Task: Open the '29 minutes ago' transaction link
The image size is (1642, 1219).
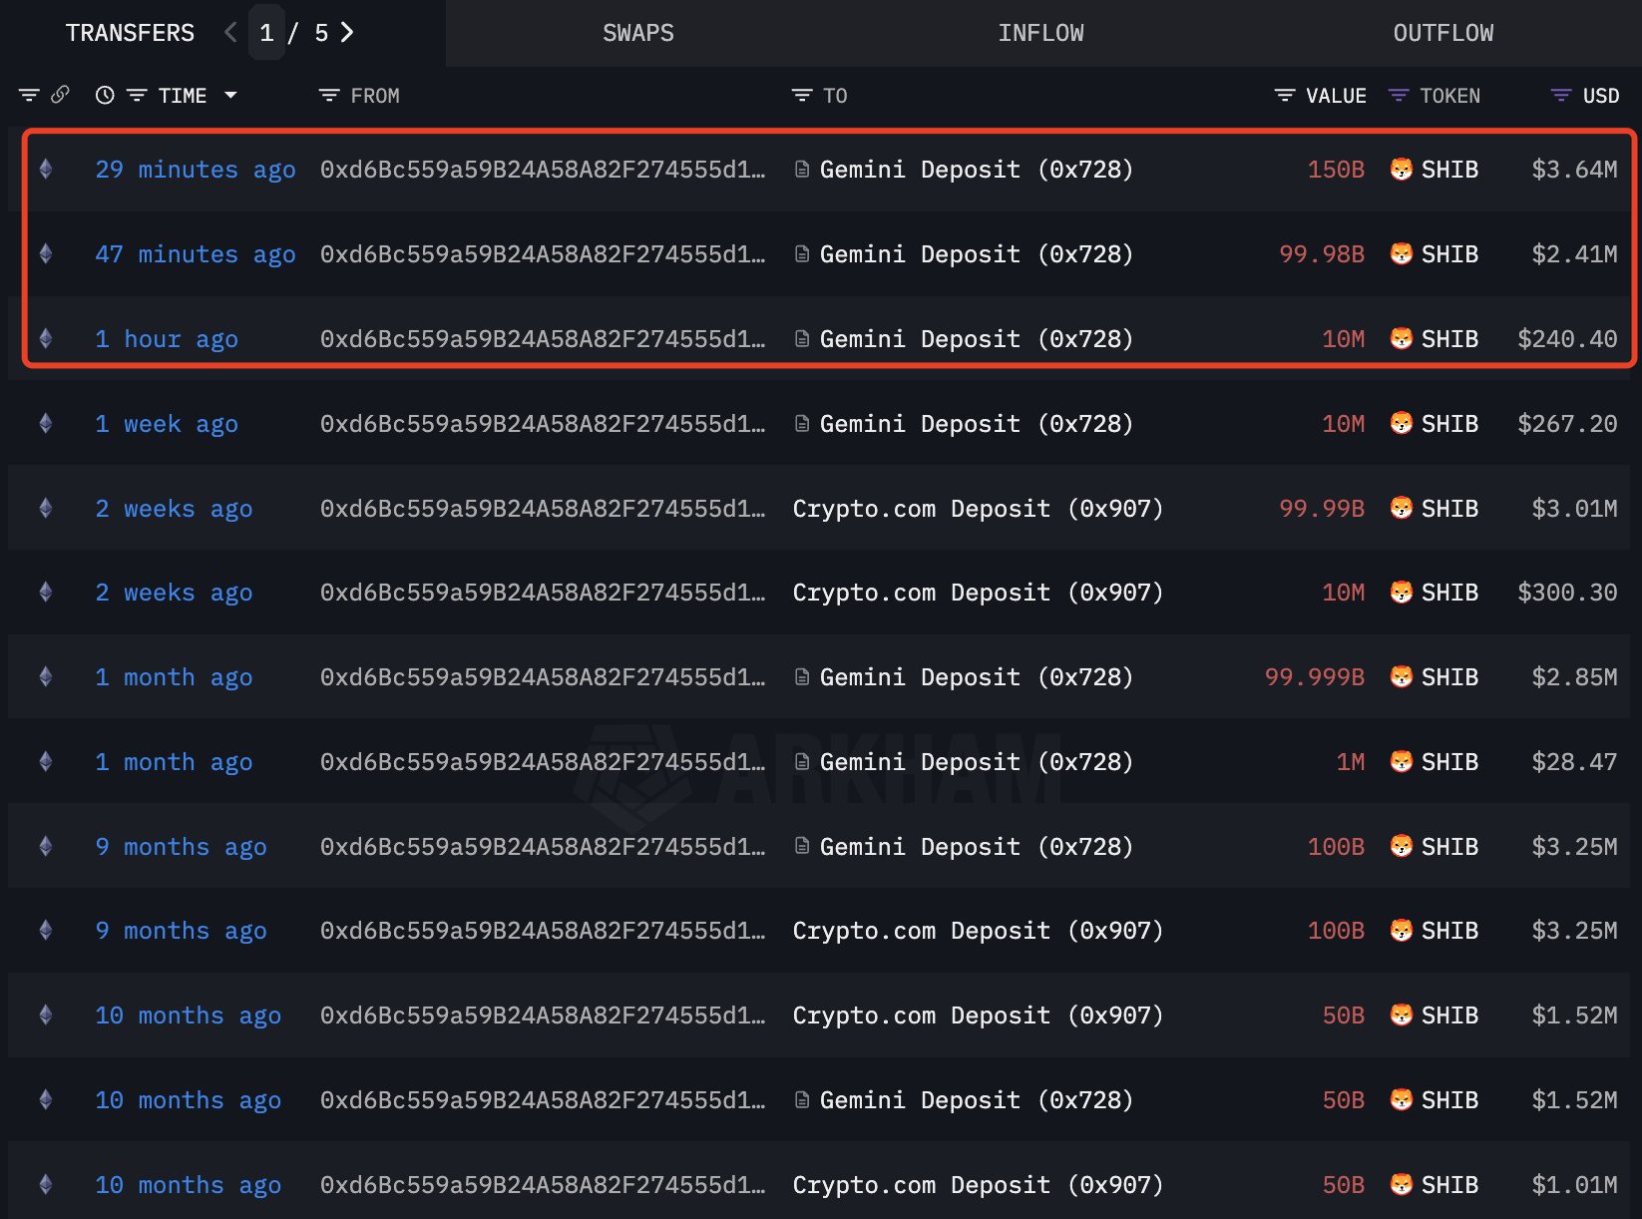Action: coord(196,170)
